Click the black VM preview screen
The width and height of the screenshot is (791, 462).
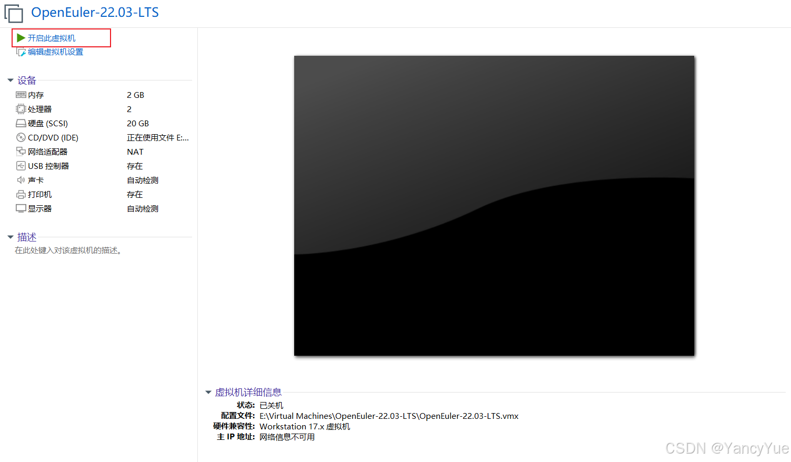[x=494, y=205]
